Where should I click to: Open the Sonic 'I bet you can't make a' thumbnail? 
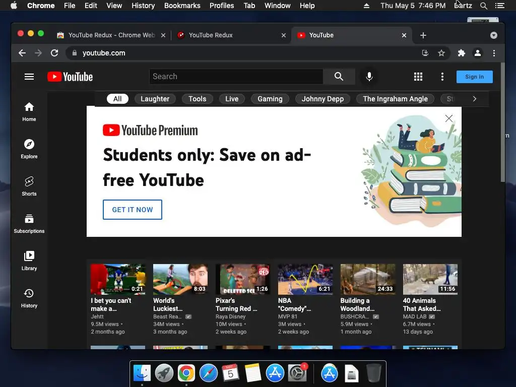pos(118,279)
